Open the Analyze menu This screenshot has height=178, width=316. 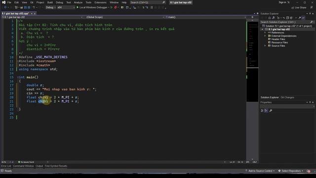click(78, 2)
